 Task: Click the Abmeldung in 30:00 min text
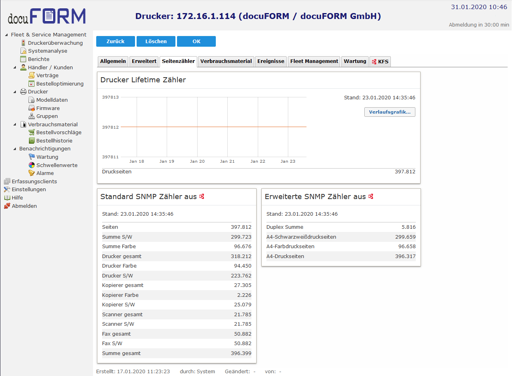point(479,25)
